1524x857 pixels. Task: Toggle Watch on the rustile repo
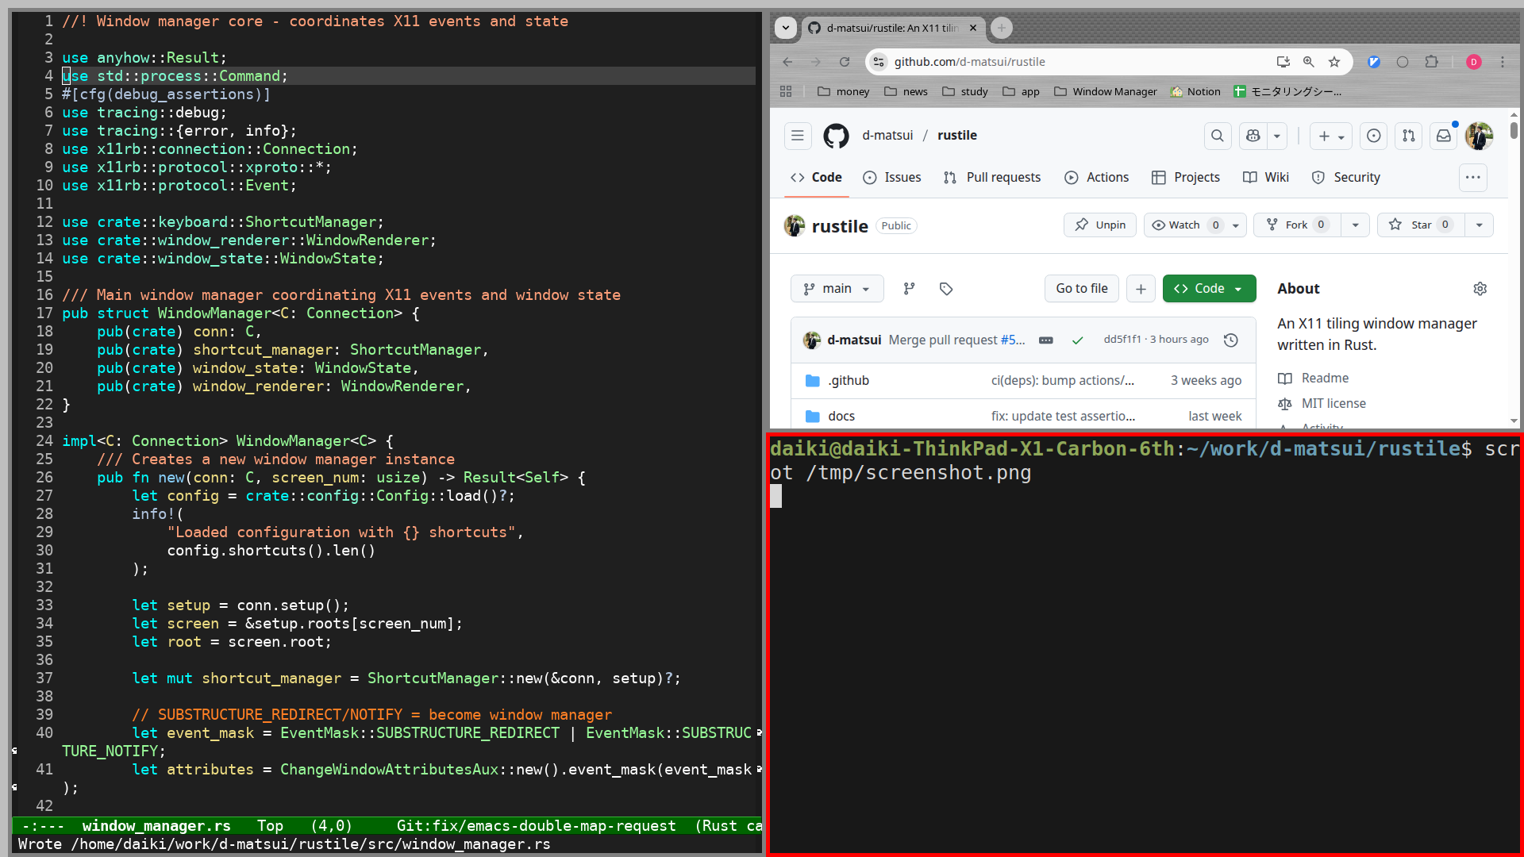1184,225
